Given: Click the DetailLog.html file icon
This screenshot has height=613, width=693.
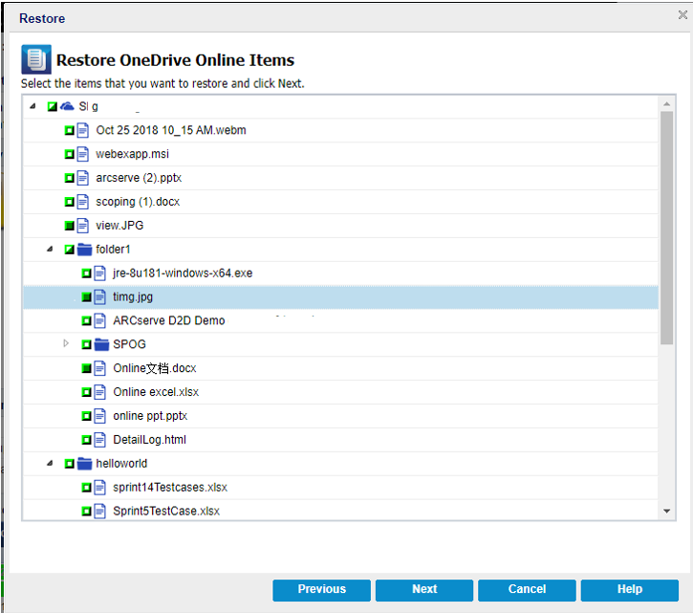Looking at the screenshot, I should (100, 440).
